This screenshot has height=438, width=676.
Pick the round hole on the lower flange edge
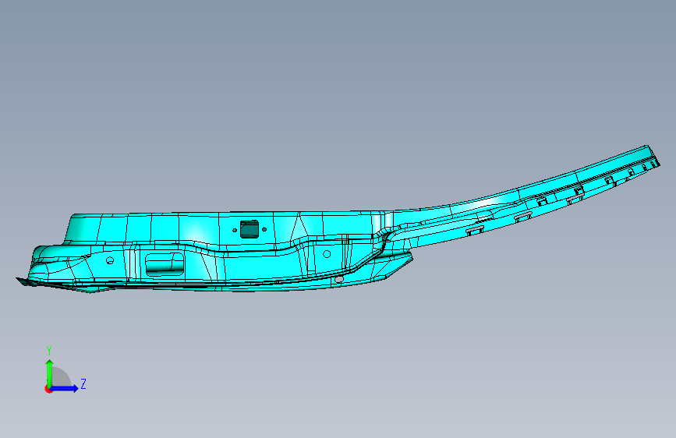339,280
